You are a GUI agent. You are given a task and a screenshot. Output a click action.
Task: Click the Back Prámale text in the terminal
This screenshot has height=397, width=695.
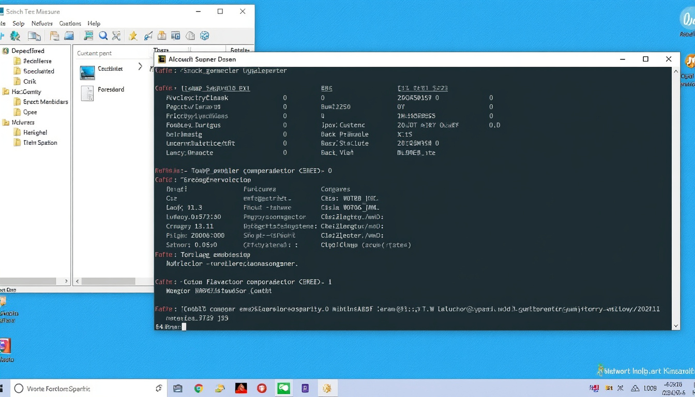344,134
